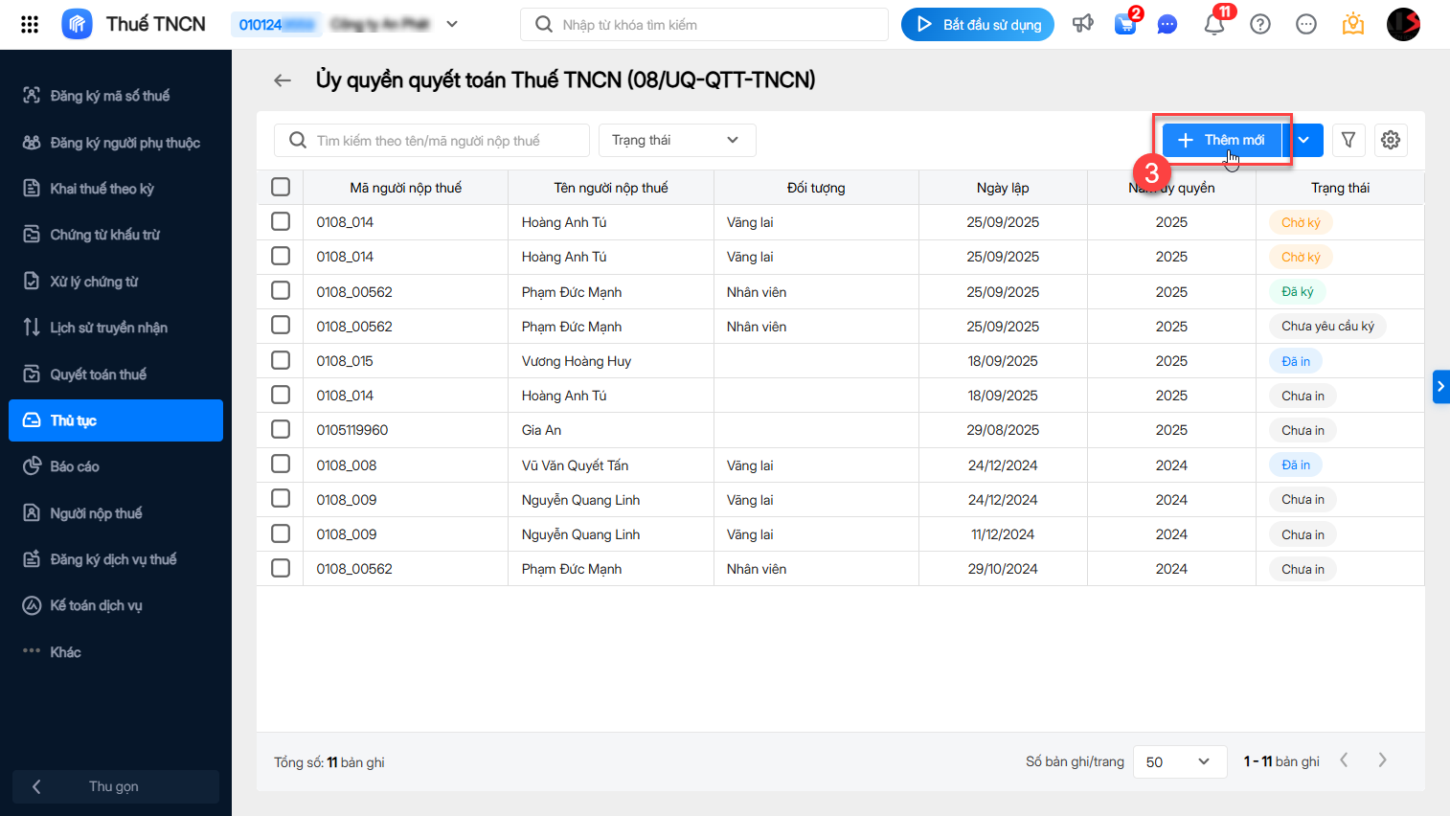Open the table filter funnel icon
The height and width of the screenshot is (816, 1450).
coord(1348,140)
